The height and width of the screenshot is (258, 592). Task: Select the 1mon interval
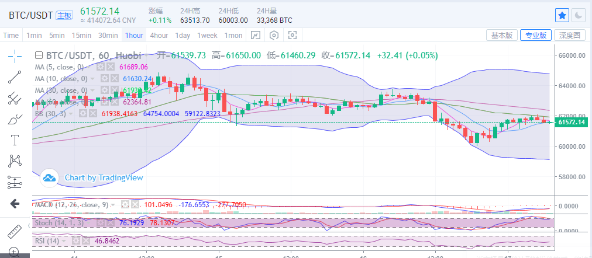click(233, 36)
